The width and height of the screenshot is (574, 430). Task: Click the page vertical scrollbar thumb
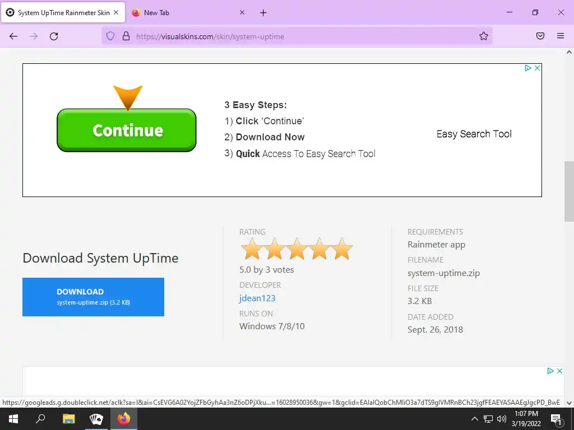(569, 191)
